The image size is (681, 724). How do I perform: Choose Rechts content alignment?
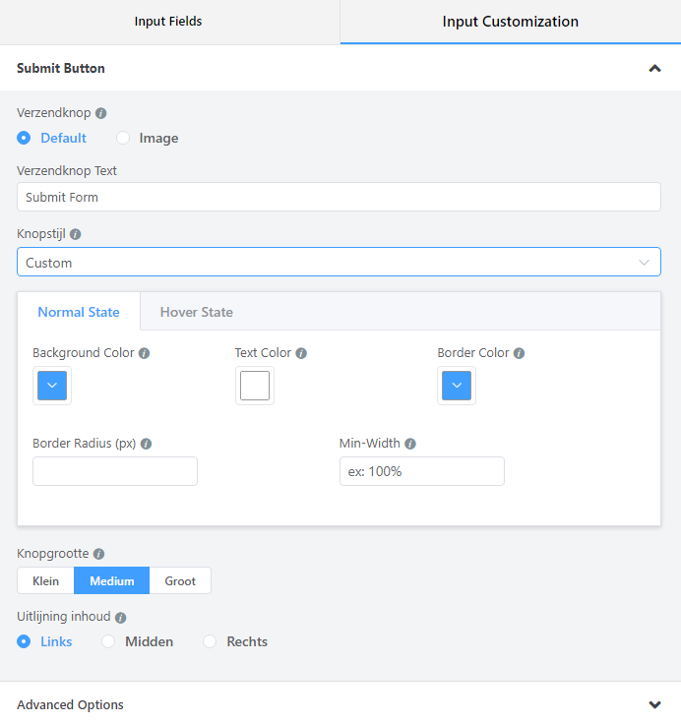point(210,642)
